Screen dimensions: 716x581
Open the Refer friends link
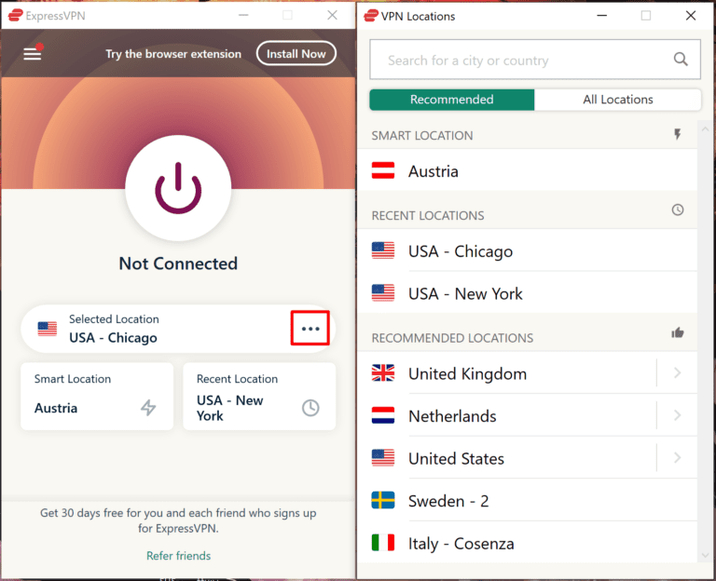(x=178, y=556)
